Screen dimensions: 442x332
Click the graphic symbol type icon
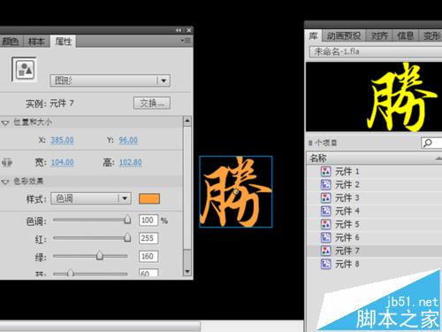pos(24,70)
